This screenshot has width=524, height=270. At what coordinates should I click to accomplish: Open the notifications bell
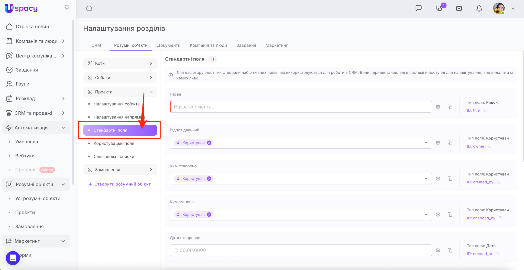click(x=479, y=8)
